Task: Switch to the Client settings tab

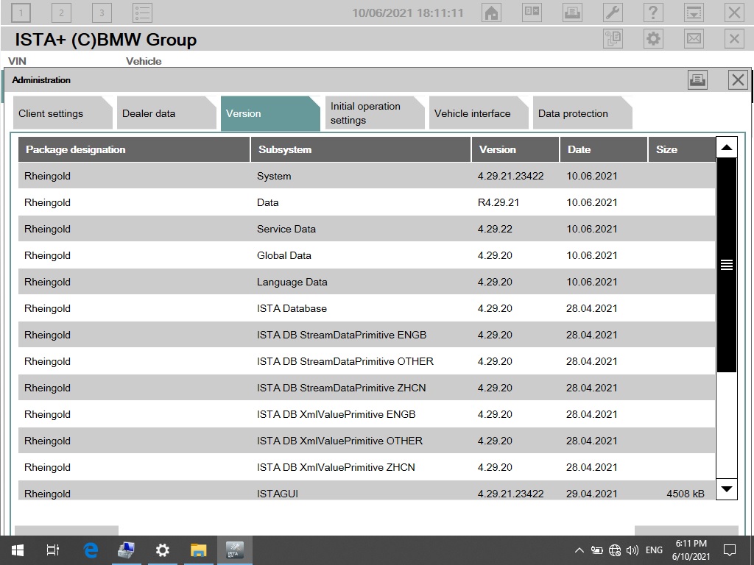Action: [63, 113]
